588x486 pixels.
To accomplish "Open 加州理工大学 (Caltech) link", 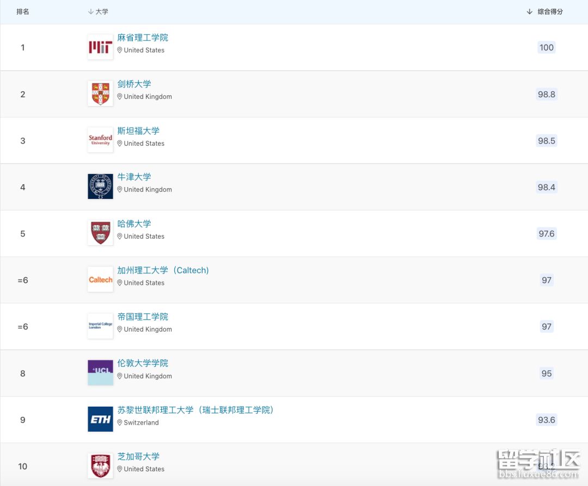I will [x=163, y=270].
